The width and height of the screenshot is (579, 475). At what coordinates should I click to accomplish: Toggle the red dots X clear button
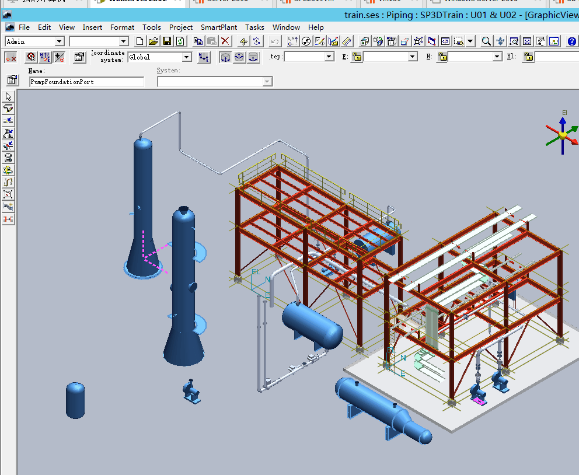point(11,57)
